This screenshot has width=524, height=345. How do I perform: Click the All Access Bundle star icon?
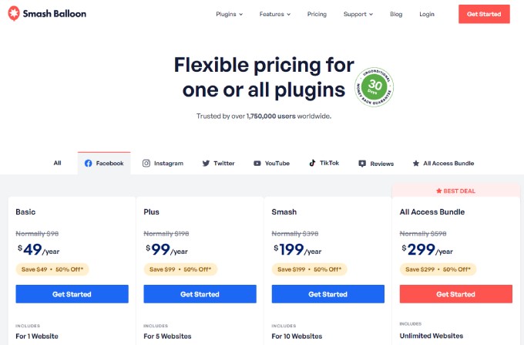[416, 164]
